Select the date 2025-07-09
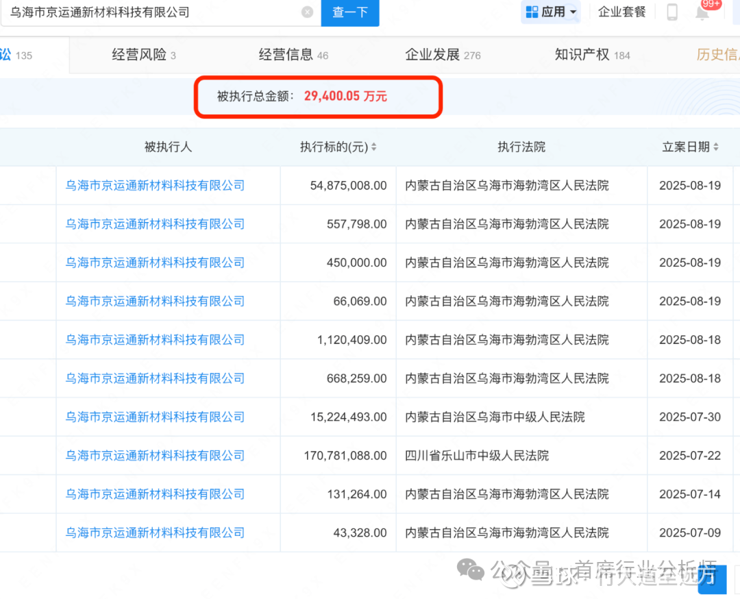The height and width of the screenshot is (599, 740). tap(690, 533)
